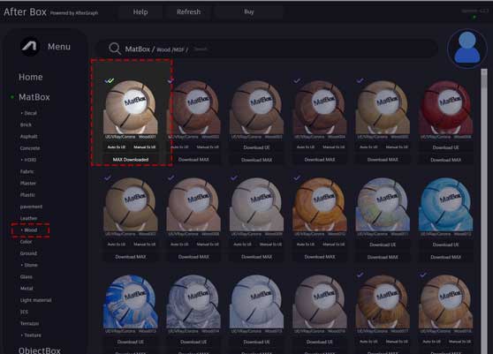
Task: Select the Light material category
Action: (x=35, y=300)
